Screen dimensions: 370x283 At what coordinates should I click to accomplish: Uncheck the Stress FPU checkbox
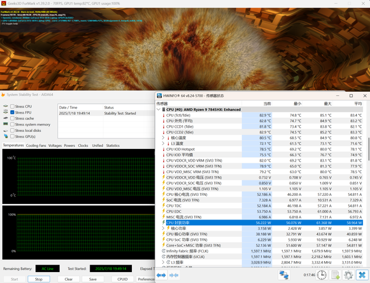tap(12, 113)
